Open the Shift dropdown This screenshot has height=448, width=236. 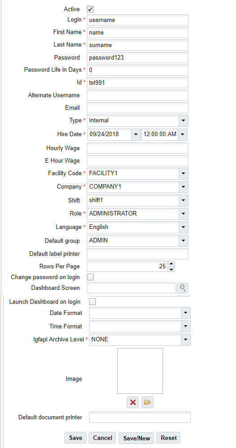coord(184,200)
